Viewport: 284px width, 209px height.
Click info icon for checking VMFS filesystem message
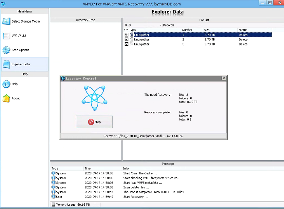point(53,178)
